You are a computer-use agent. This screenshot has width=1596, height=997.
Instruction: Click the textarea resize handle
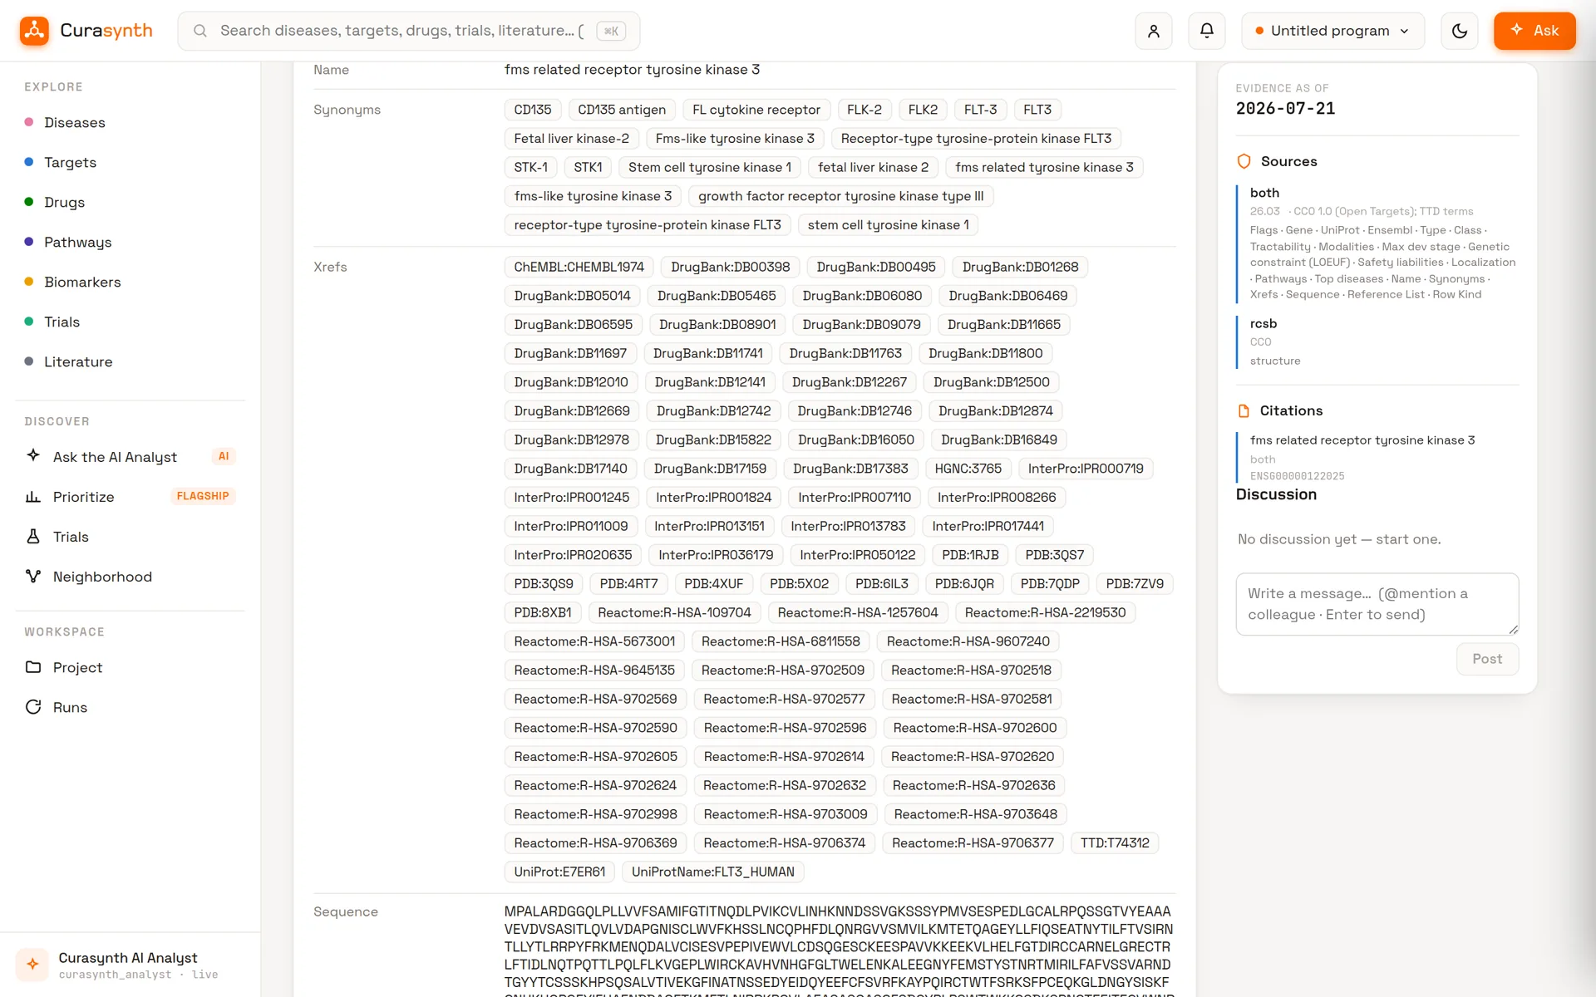1513,630
